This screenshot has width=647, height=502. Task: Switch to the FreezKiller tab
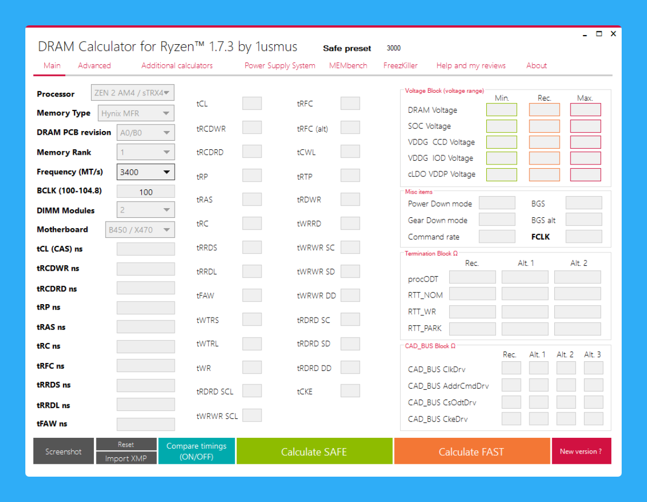pyautogui.click(x=401, y=66)
